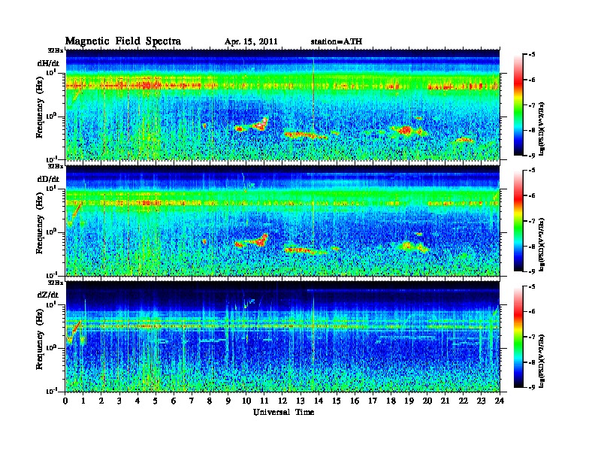Viewport: 595px width, 460px height.
Task: Click the log(PSD) label beside dZ/dt color bar
Action: 542,361
